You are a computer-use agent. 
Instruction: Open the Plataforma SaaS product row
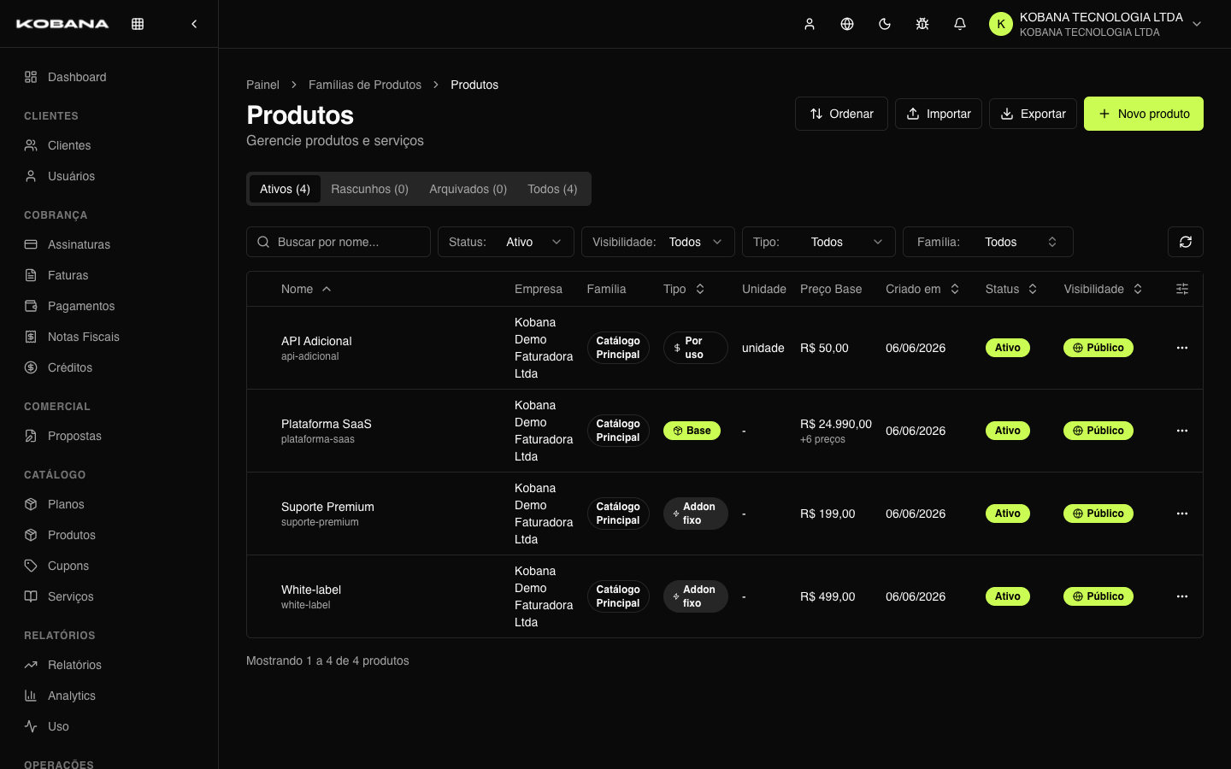click(725, 431)
